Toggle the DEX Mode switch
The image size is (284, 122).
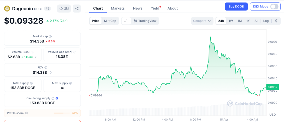(274, 7)
